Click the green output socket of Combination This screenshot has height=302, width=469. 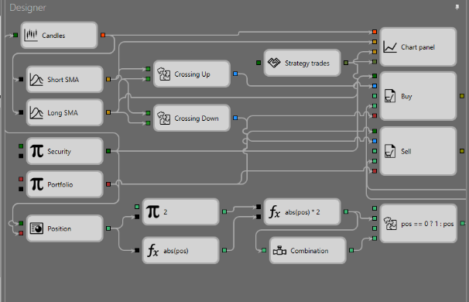click(351, 250)
